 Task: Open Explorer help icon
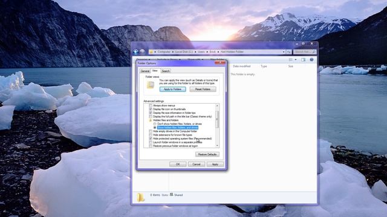pos(312,60)
